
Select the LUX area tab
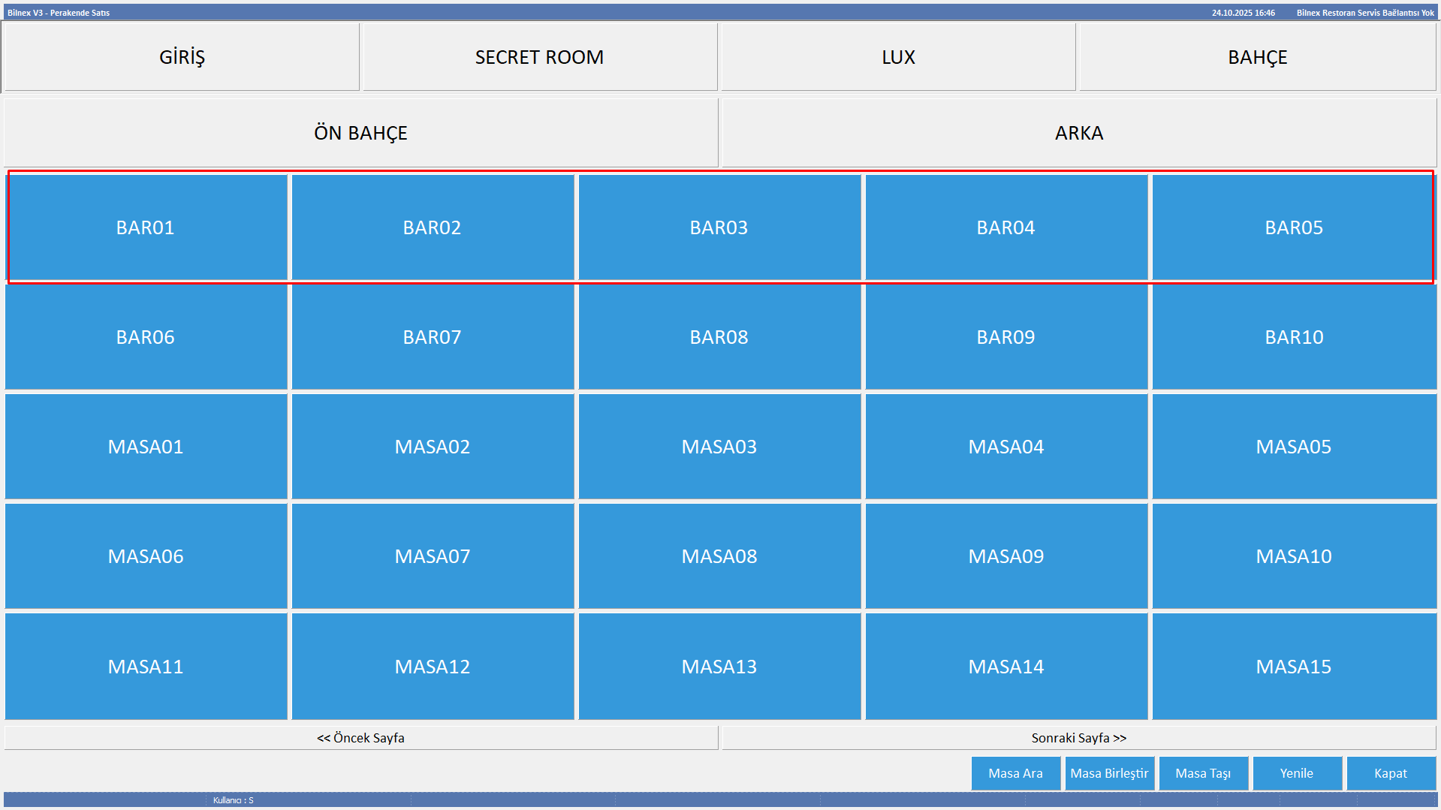tap(898, 57)
